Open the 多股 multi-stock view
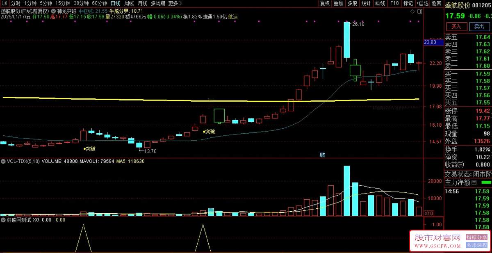 click(352, 3)
